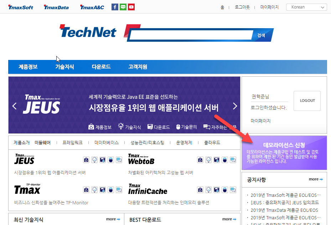Click the WebtoB product logo
The height and width of the screenshot is (225, 331).
pyautogui.click(x=141, y=159)
